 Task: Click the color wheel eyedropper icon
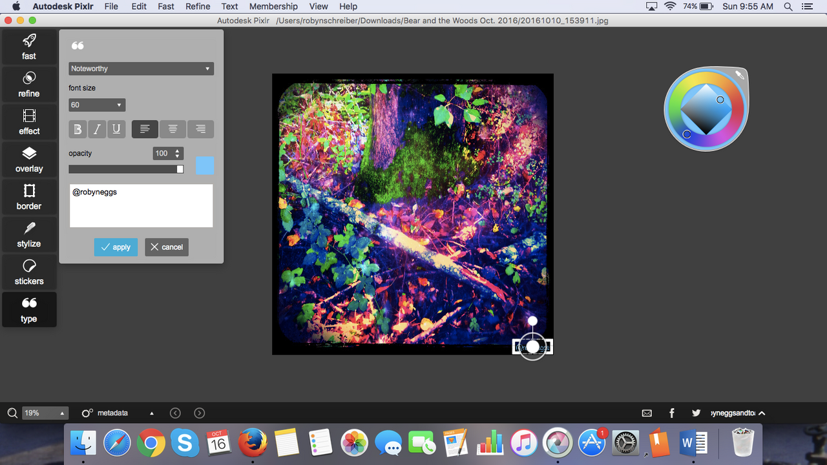coord(739,75)
